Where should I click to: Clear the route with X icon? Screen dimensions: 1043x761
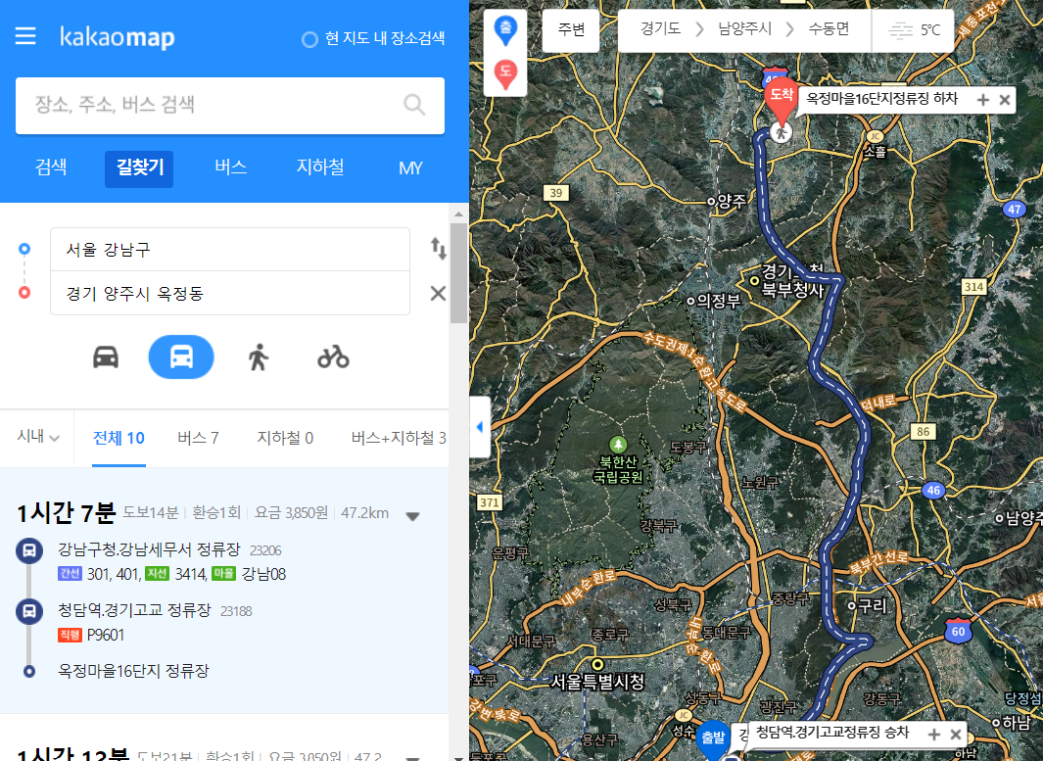click(438, 294)
